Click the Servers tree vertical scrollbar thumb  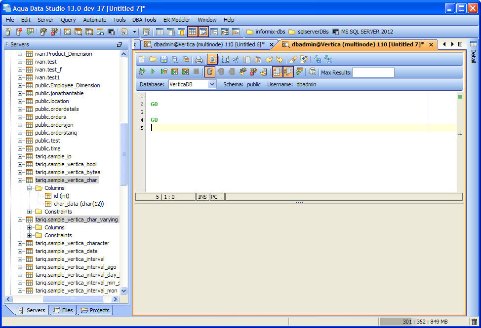[x=123, y=154]
